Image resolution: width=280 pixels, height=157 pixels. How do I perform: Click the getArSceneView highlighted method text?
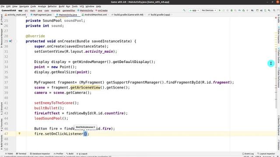(x=85, y=88)
